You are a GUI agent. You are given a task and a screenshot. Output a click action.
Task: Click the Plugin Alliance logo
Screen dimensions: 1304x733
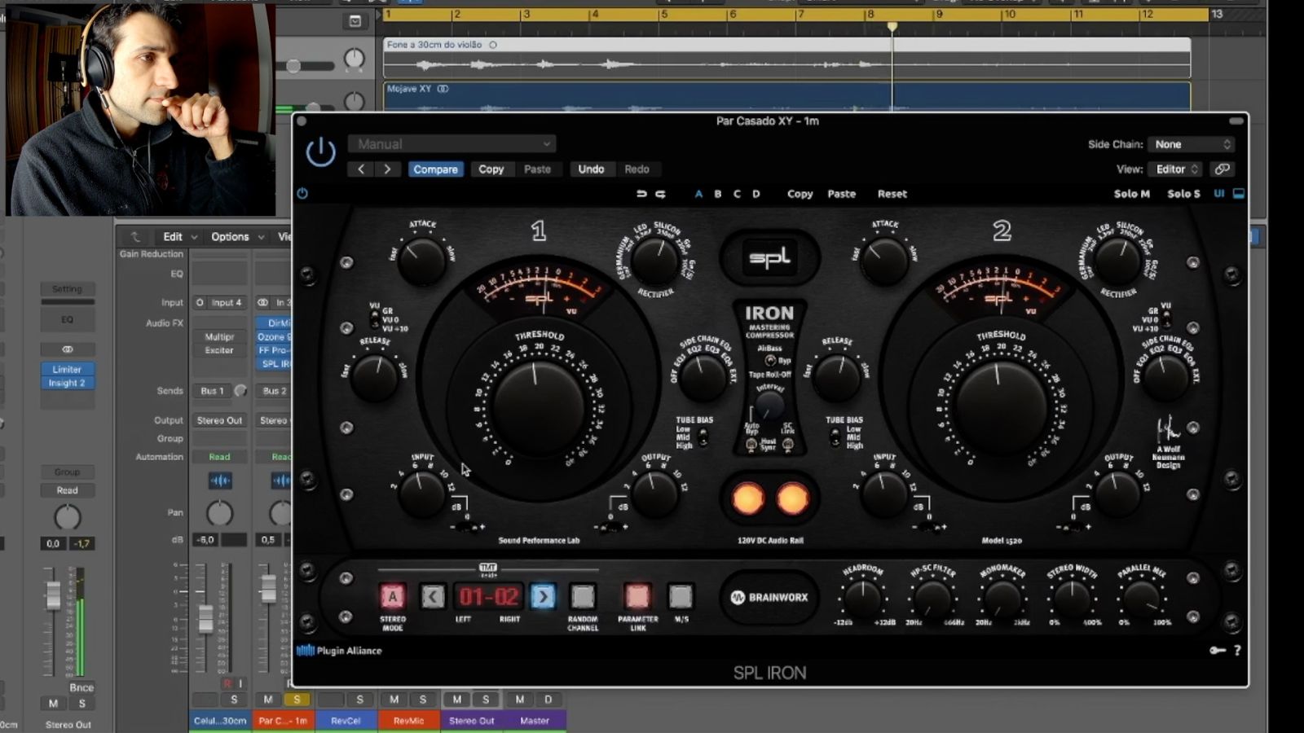[x=339, y=651]
